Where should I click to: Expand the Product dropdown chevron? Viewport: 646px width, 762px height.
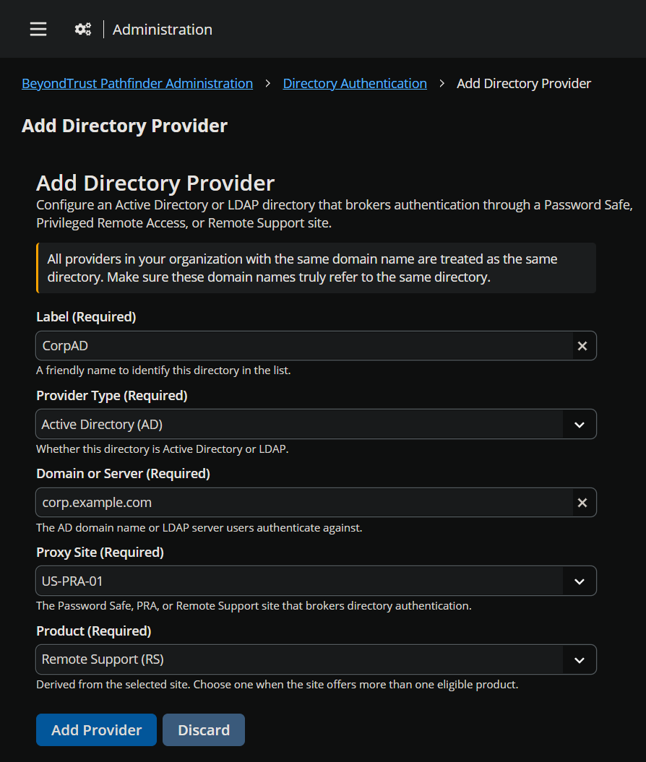(x=579, y=660)
